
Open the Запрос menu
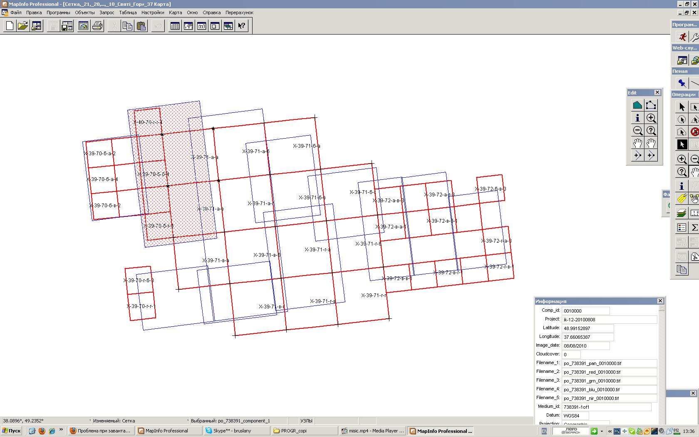tap(107, 12)
